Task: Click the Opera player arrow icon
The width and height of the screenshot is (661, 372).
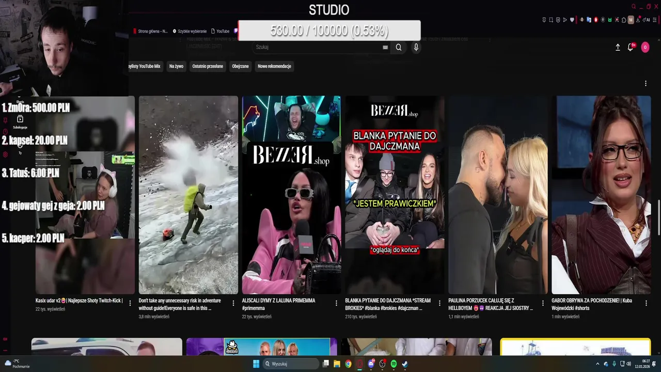Action: (x=565, y=20)
